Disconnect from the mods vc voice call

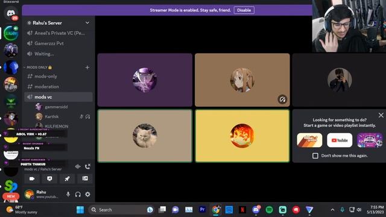[87, 166]
